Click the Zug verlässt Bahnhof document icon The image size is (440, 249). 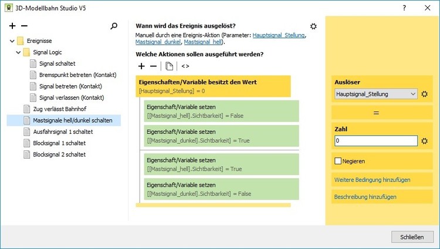tap(26, 109)
